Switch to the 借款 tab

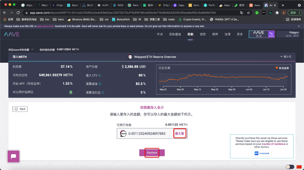pos(203,34)
